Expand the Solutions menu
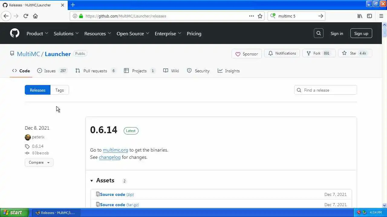Image resolution: width=387 pixels, height=217 pixels. [x=66, y=33]
